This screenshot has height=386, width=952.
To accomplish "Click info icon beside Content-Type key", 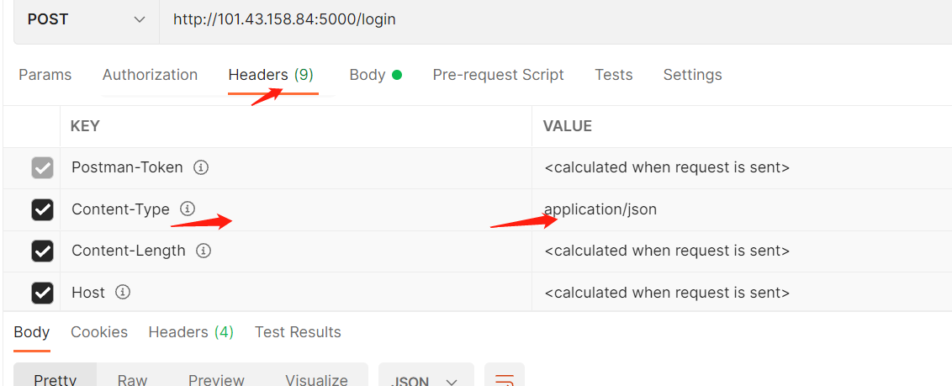I will click(x=188, y=209).
